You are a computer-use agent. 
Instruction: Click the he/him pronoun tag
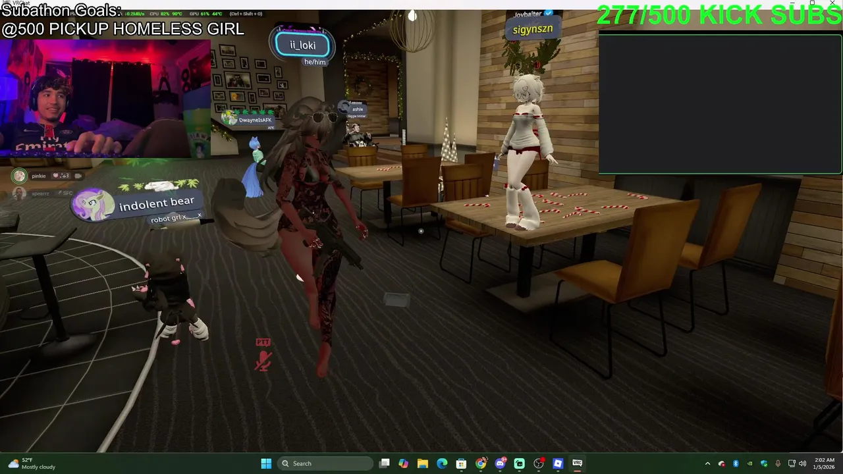[x=314, y=62]
